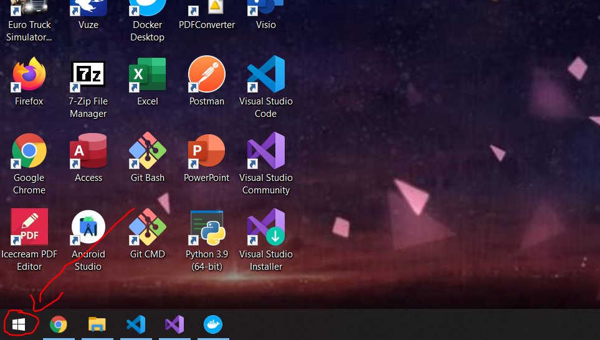
Task: Open Docker Desktop from the taskbar
Action: [213, 324]
